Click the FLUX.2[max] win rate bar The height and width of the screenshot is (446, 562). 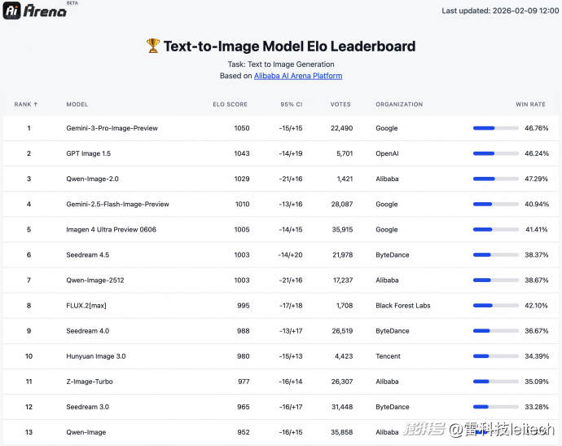point(495,306)
